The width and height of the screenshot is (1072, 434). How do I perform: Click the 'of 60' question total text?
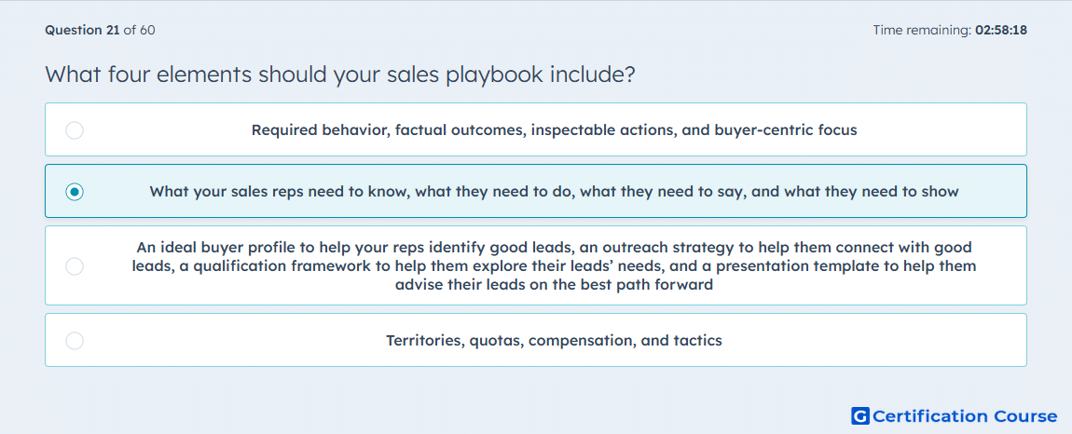tap(139, 30)
